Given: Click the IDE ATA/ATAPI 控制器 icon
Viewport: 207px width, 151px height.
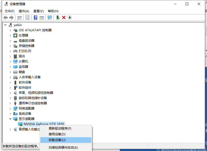Looking at the screenshot, I should [15, 30].
